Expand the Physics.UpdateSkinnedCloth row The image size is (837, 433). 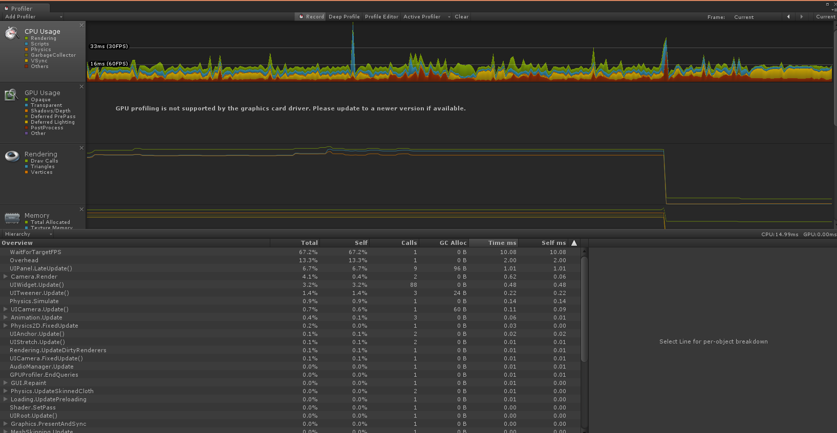click(6, 391)
